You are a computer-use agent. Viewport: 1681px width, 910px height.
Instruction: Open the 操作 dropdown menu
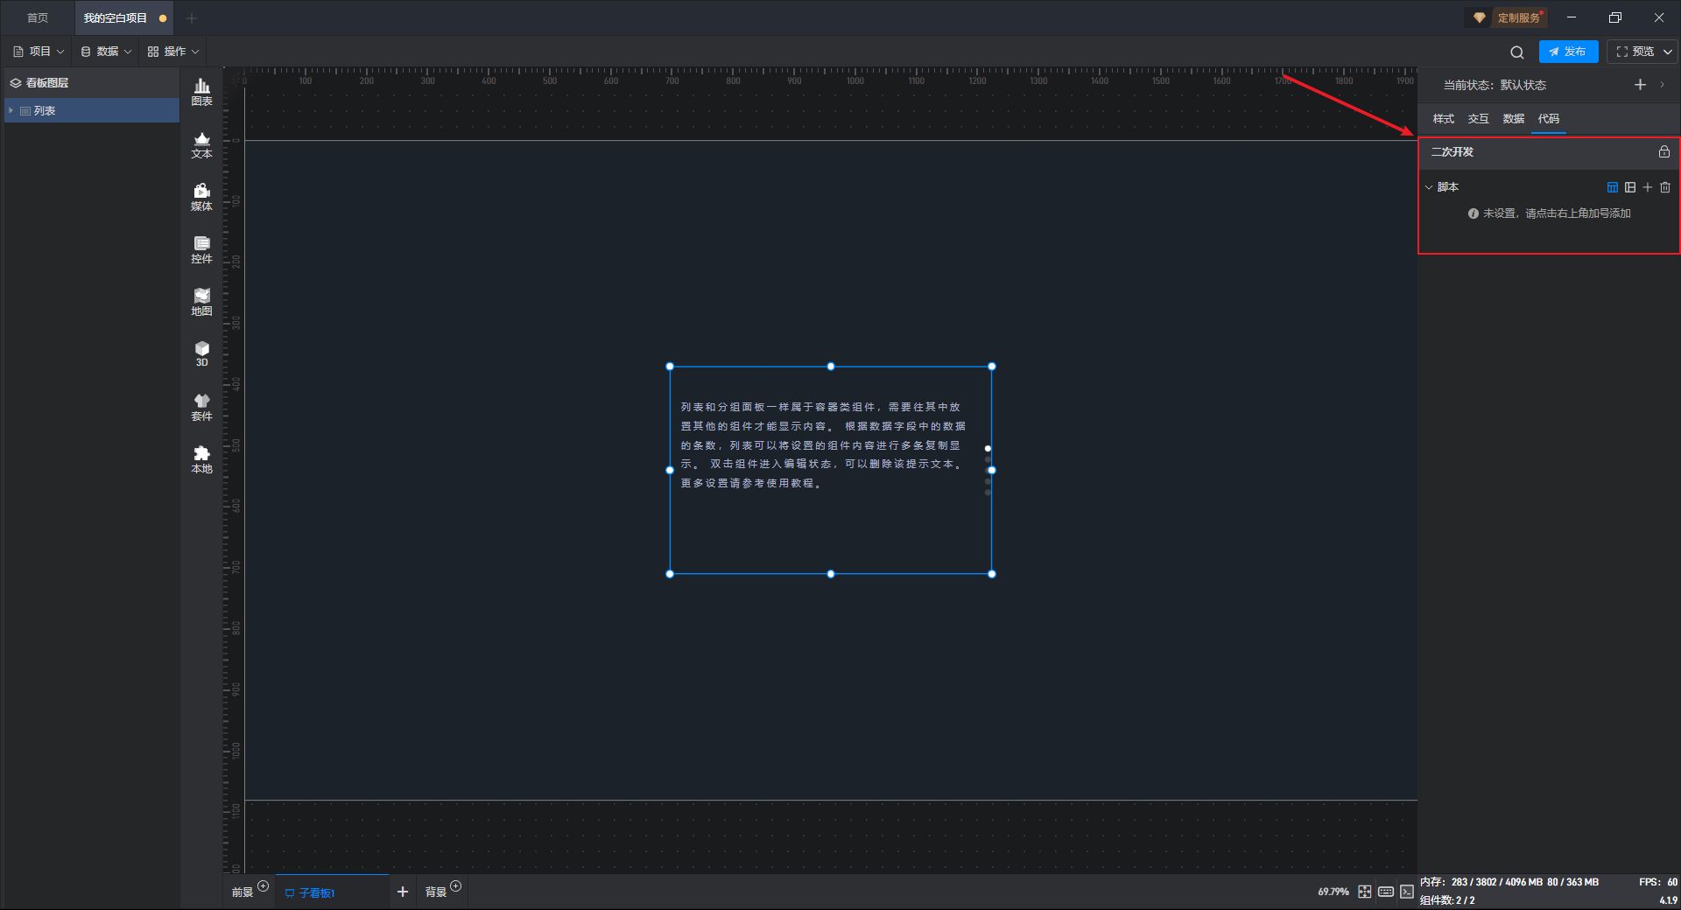(x=173, y=52)
